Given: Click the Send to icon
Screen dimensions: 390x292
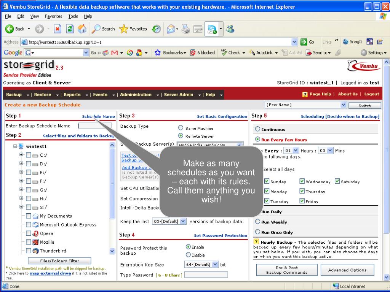Looking at the screenshot, I should (x=308, y=52).
